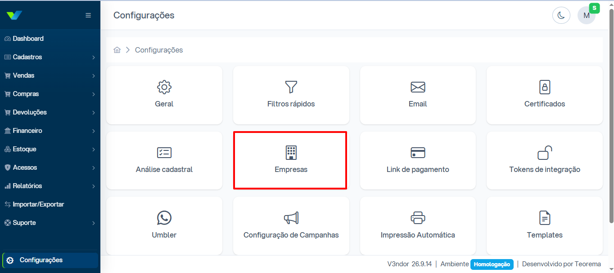The height and width of the screenshot is (273, 614).
Task: Open Geral settings gear icon
Action: click(x=164, y=87)
